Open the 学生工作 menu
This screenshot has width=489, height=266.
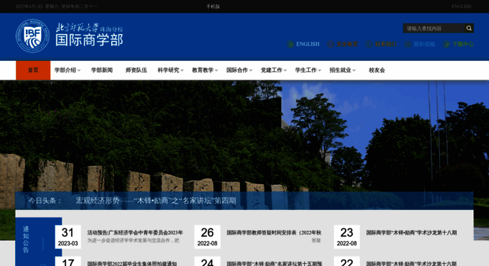306,70
